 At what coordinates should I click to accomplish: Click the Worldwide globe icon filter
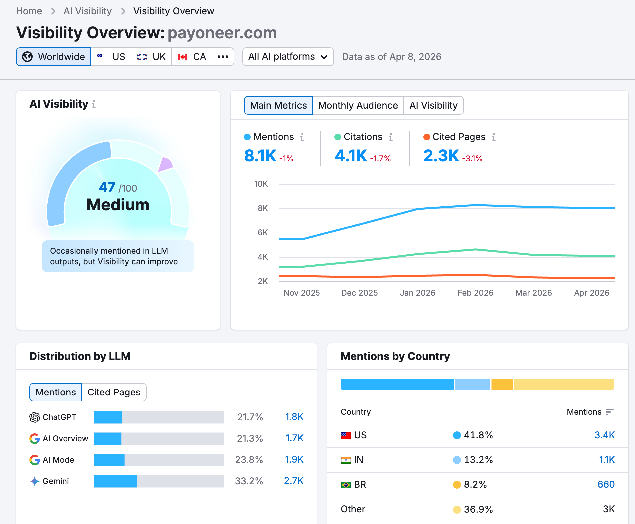tap(28, 56)
